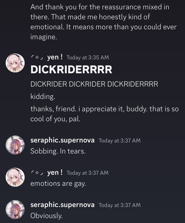Open seraphic.supernova's avatar beside 'Sobbing. In tears.'

15,145
